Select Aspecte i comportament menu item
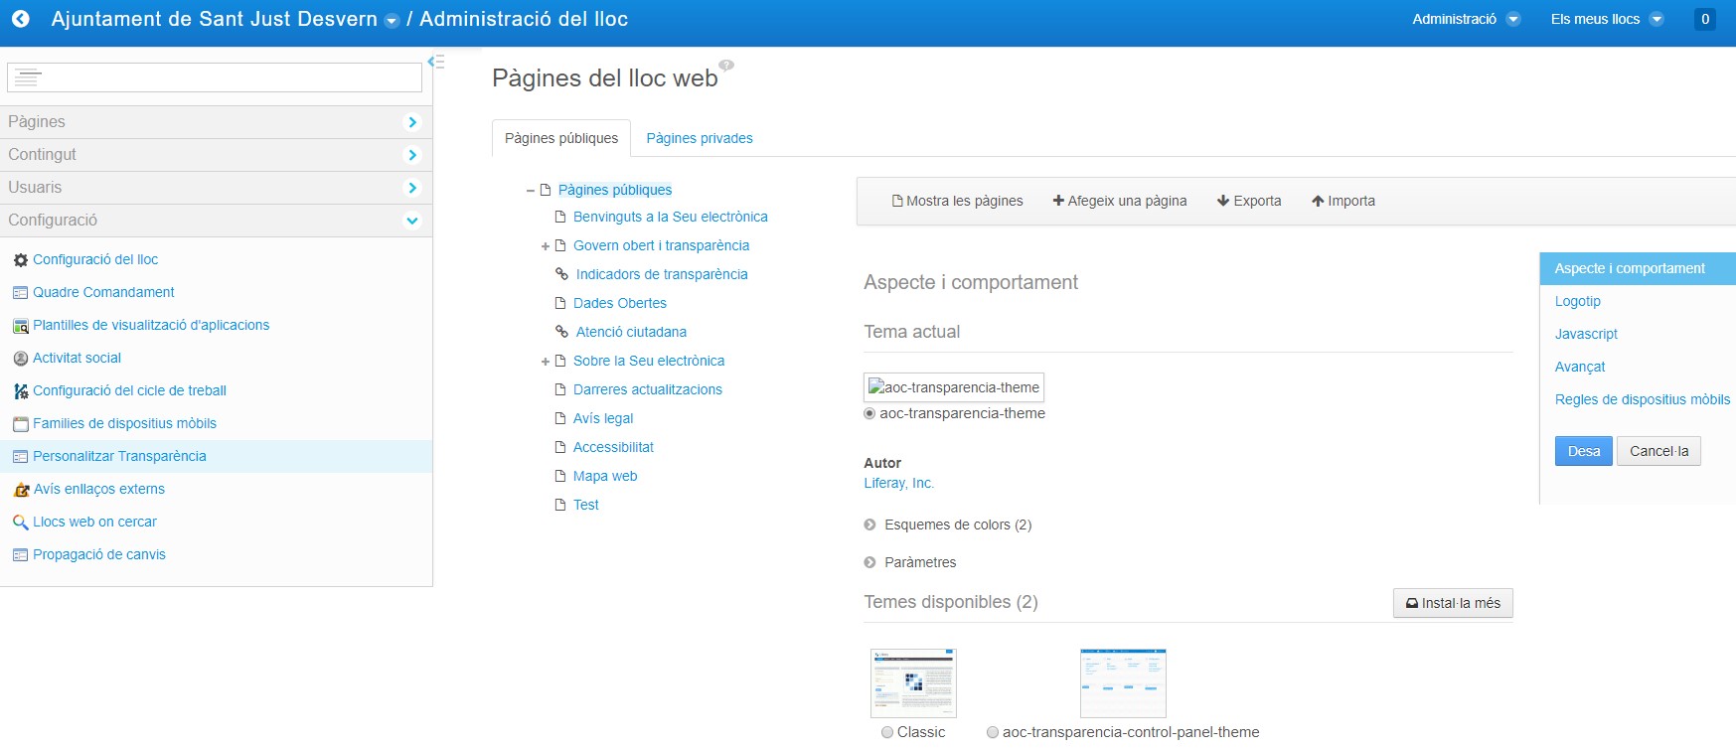The width and height of the screenshot is (1736, 751). 1638,268
